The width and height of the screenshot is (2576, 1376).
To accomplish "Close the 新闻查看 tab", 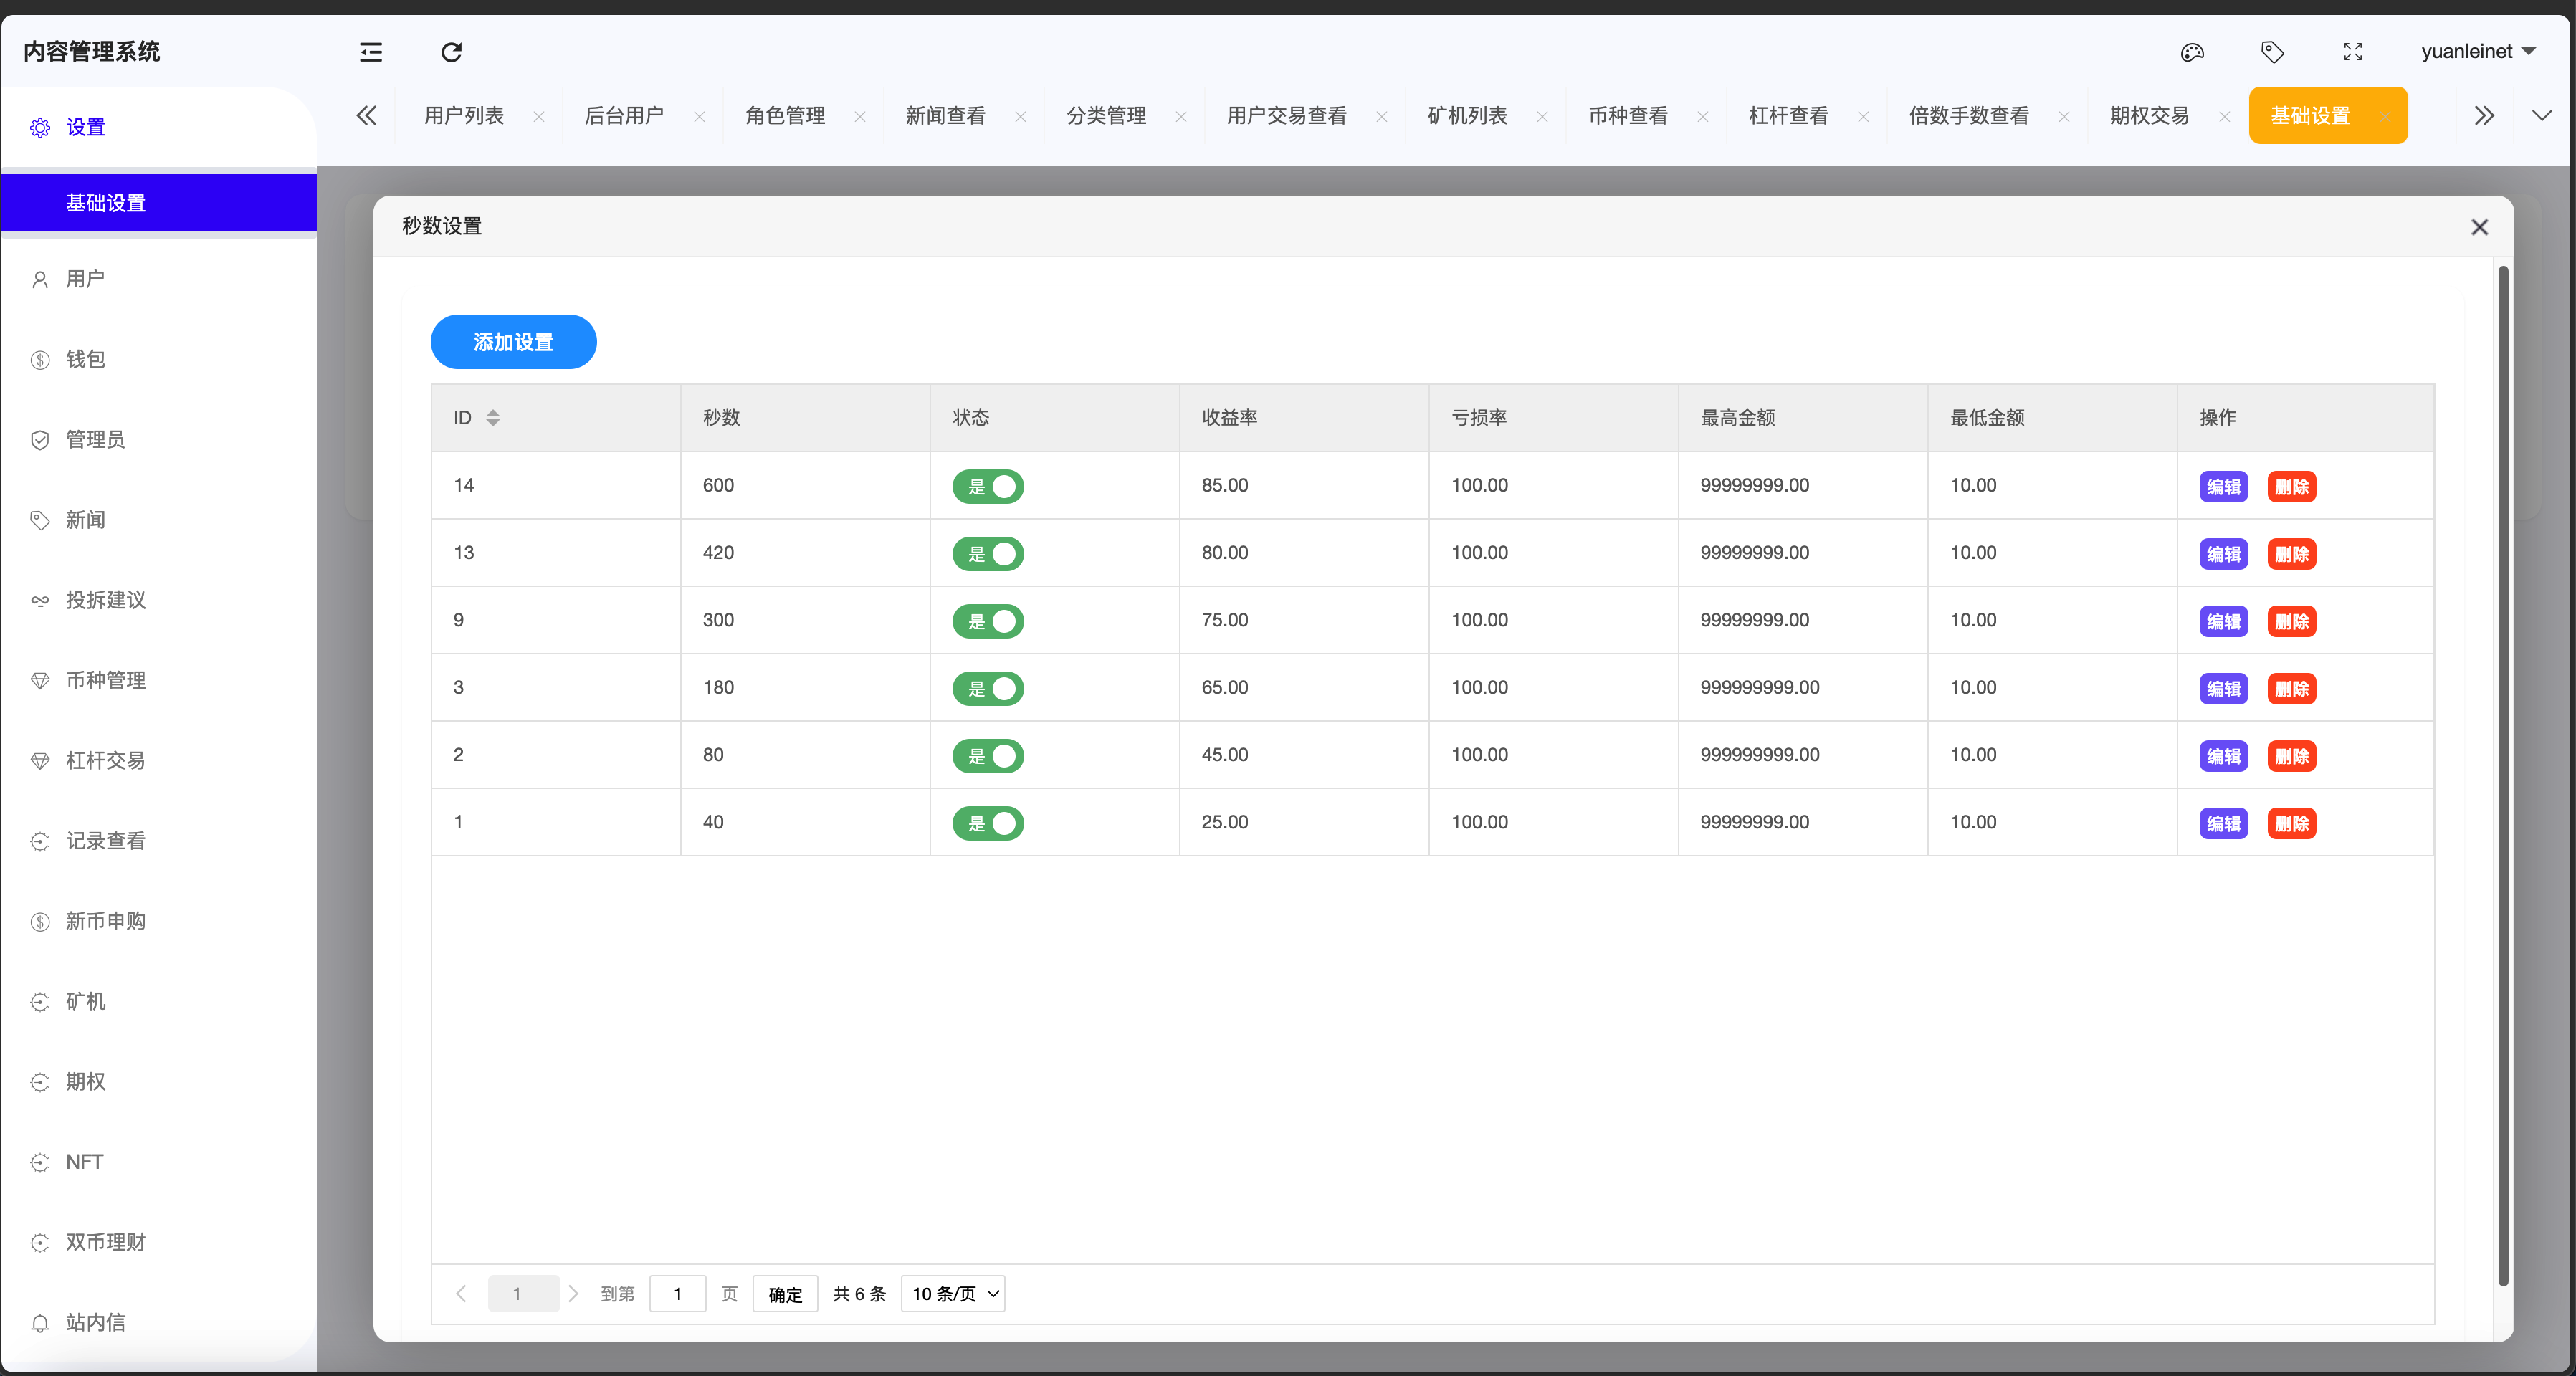I will [1020, 117].
